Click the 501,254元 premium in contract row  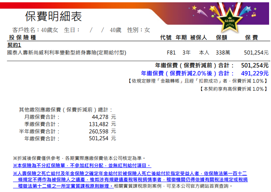tap(256, 53)
